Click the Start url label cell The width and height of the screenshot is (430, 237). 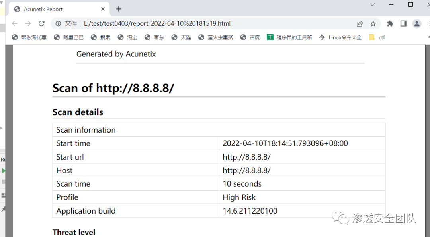136,157
